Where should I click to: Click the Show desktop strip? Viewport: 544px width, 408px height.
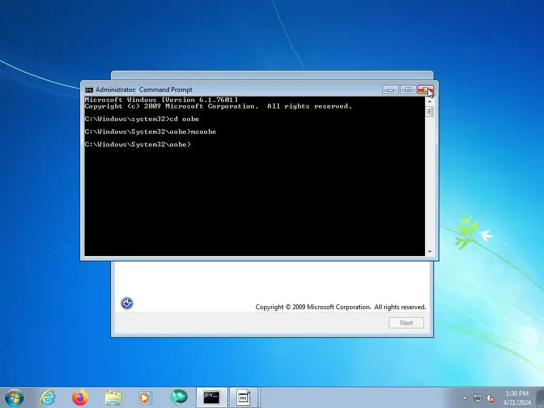point(540,397)
